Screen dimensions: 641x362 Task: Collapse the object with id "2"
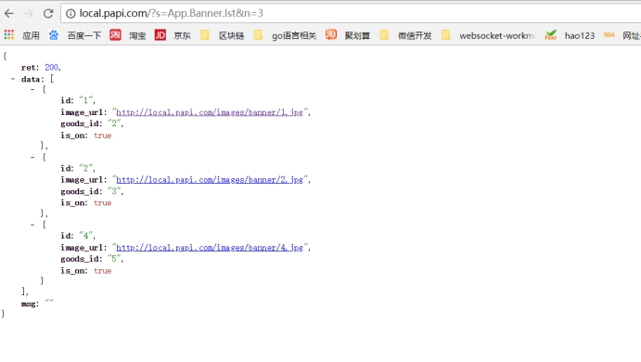[x=32, y=157]
